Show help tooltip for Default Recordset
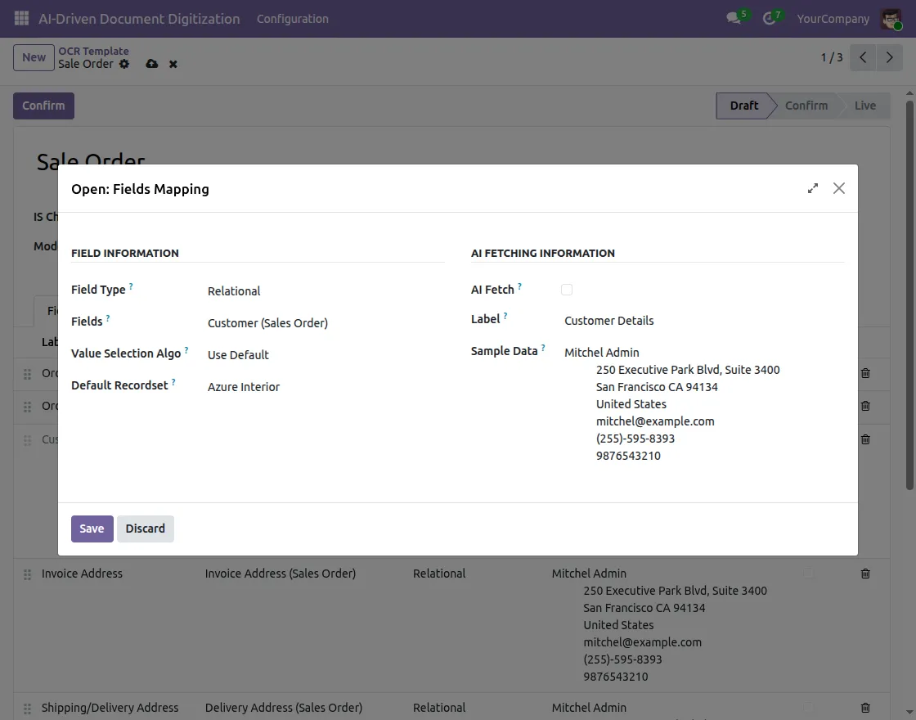This screenshot has width=916, height=720. (173, 382)
